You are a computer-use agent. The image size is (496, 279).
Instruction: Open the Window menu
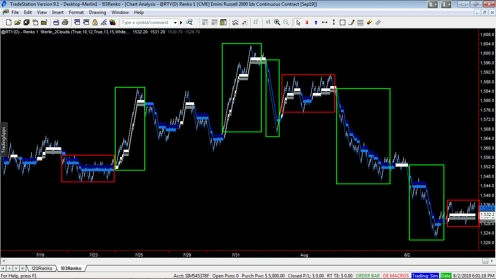(x=120, y=12)
